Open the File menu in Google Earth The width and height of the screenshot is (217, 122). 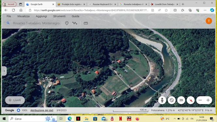coord(9,16)
